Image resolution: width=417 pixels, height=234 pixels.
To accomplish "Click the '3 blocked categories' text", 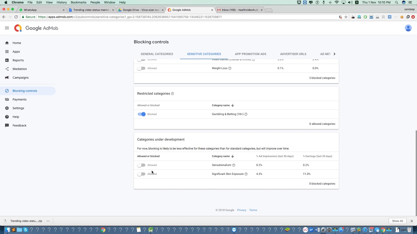I will coord(322,78).
